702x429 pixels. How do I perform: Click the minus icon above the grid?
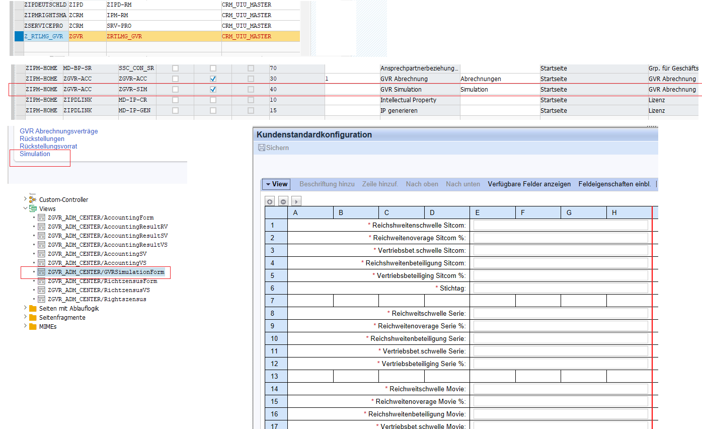(x=283, y=201)
